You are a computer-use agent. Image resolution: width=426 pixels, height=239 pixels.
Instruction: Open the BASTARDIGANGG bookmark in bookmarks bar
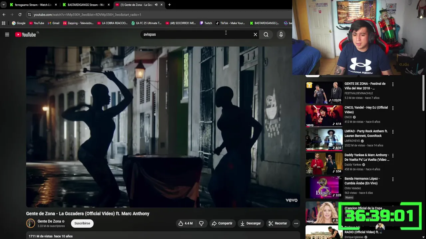coord(265,23)
